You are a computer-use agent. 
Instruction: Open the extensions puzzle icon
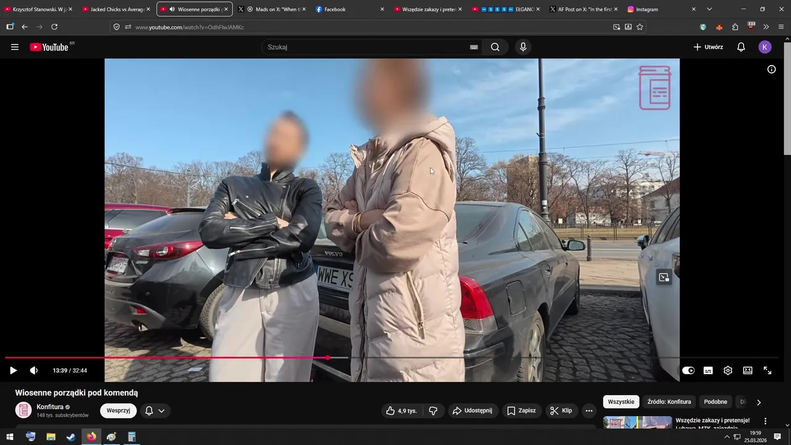735,27
